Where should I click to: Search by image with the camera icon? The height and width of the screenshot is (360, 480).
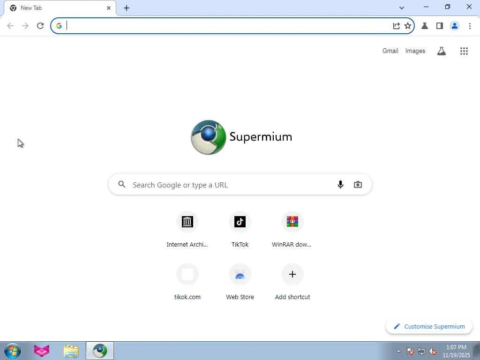click(x=358, y=184)
